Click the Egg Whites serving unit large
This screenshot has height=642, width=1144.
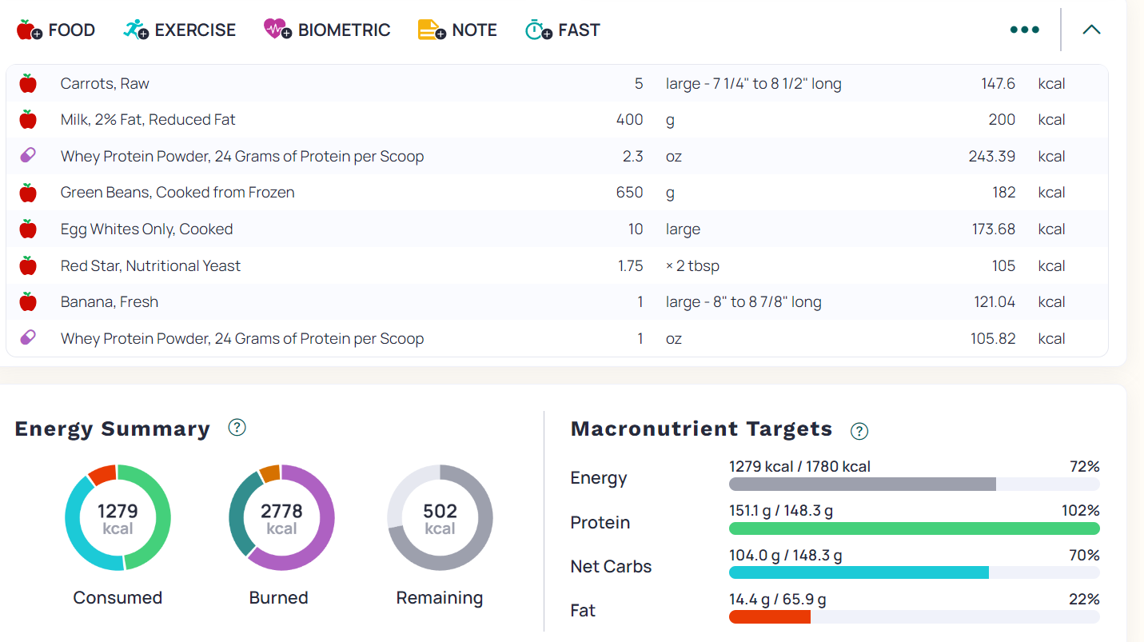coord(683,229)
